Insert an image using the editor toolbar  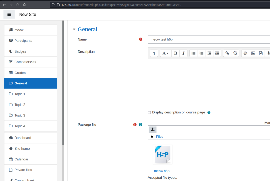coord(253,53)
